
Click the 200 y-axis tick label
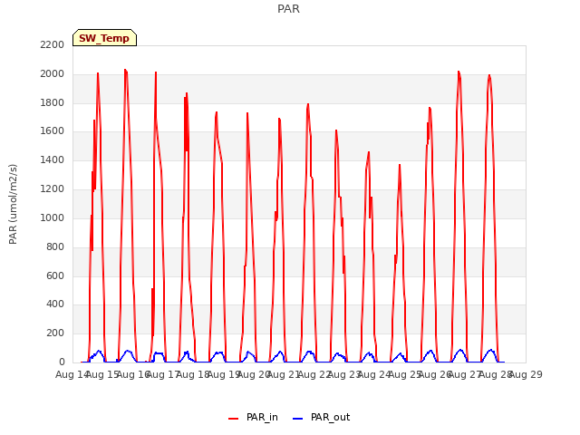click(55, 333)
